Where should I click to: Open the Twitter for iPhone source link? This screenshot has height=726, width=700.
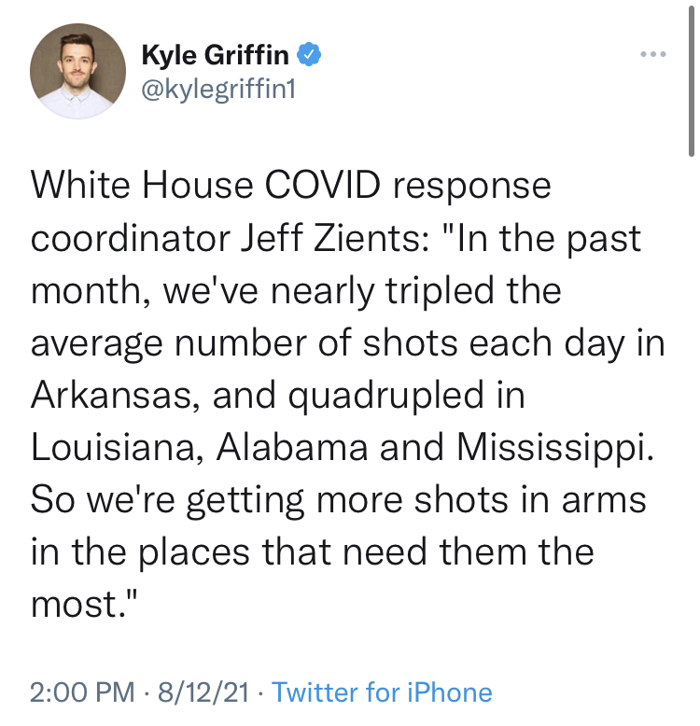coord(382,692)
